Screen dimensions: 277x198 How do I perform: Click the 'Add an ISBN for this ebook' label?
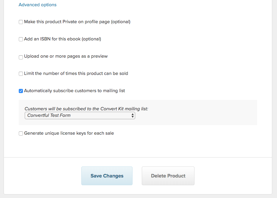click(x=63, y=39)
